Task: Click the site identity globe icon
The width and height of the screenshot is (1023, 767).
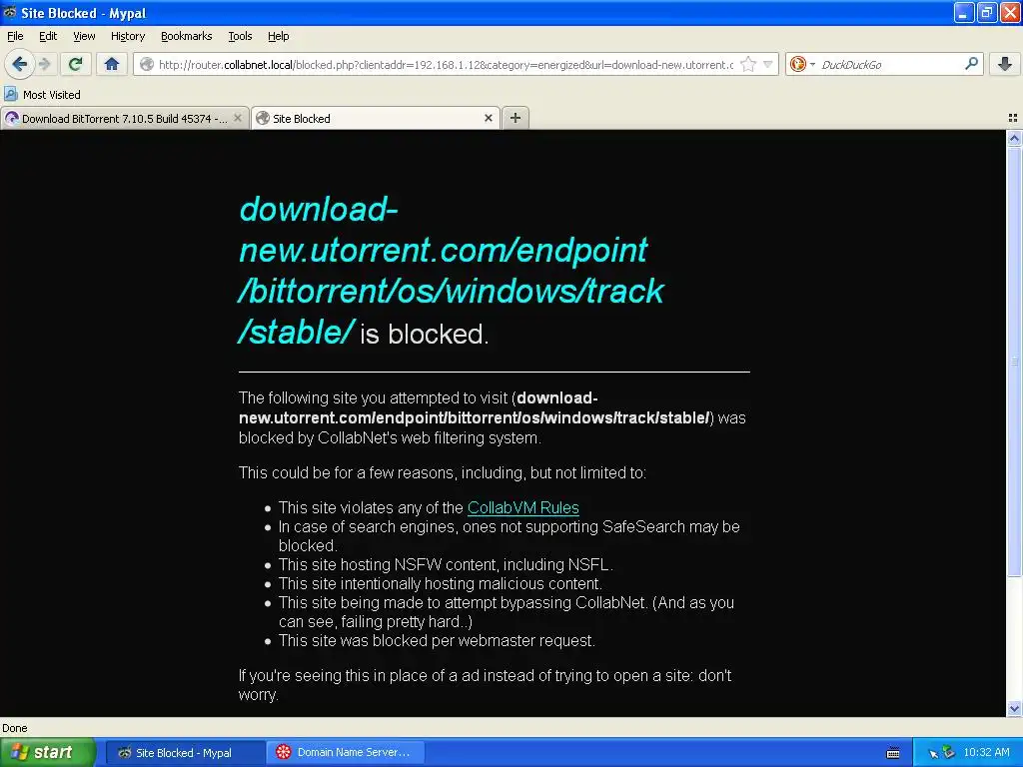Action: pos(147,64)
